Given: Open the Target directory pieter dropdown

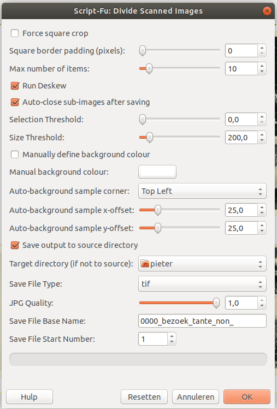Looking at the screenshot, I should tap(202, 264).
